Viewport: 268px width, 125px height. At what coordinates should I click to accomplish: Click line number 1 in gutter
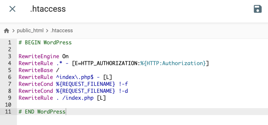9,43
